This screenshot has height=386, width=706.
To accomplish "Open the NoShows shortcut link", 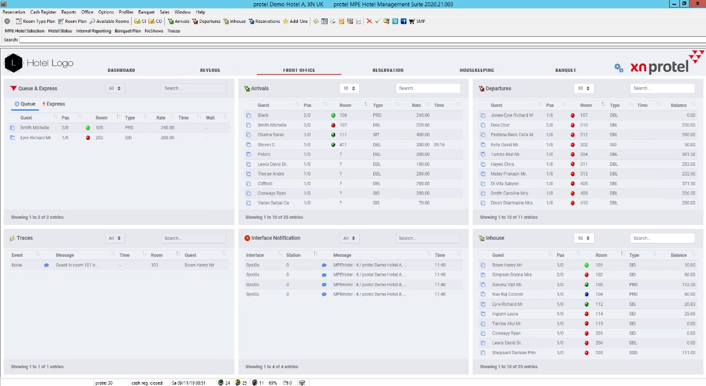I will point(154,31).
